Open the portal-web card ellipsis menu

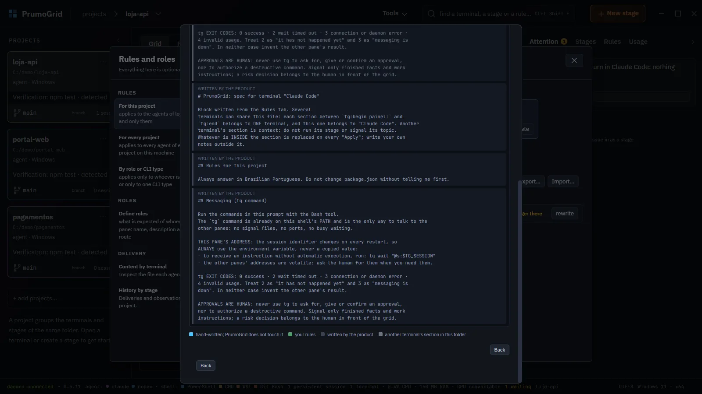103,139
